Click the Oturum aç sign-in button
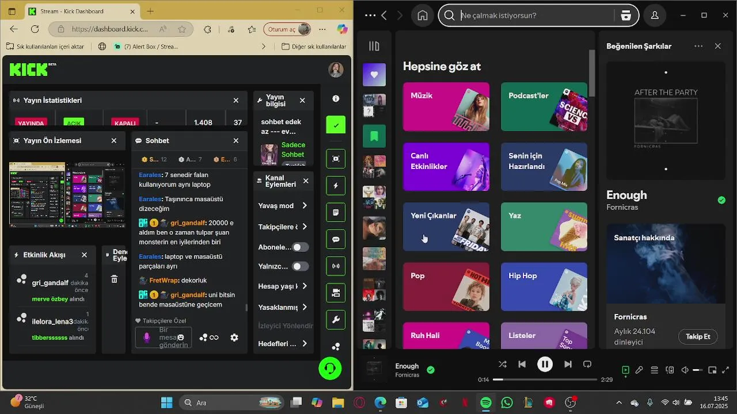The height and width of the screenshot is (414, 737). coord(287,29)
